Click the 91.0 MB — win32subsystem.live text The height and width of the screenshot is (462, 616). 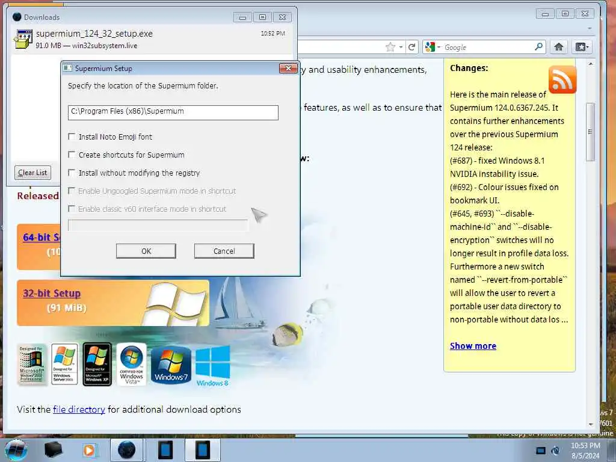tap(87, 46)
